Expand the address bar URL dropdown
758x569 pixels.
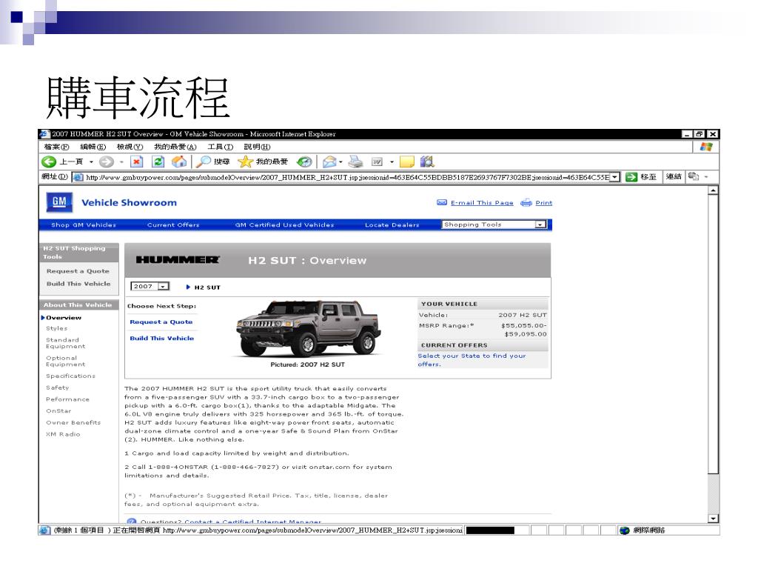coord(614,177)
